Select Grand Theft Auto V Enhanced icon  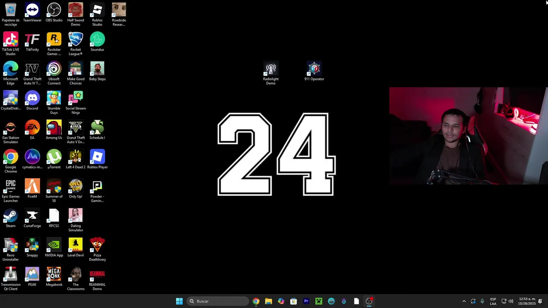[75, 132]
